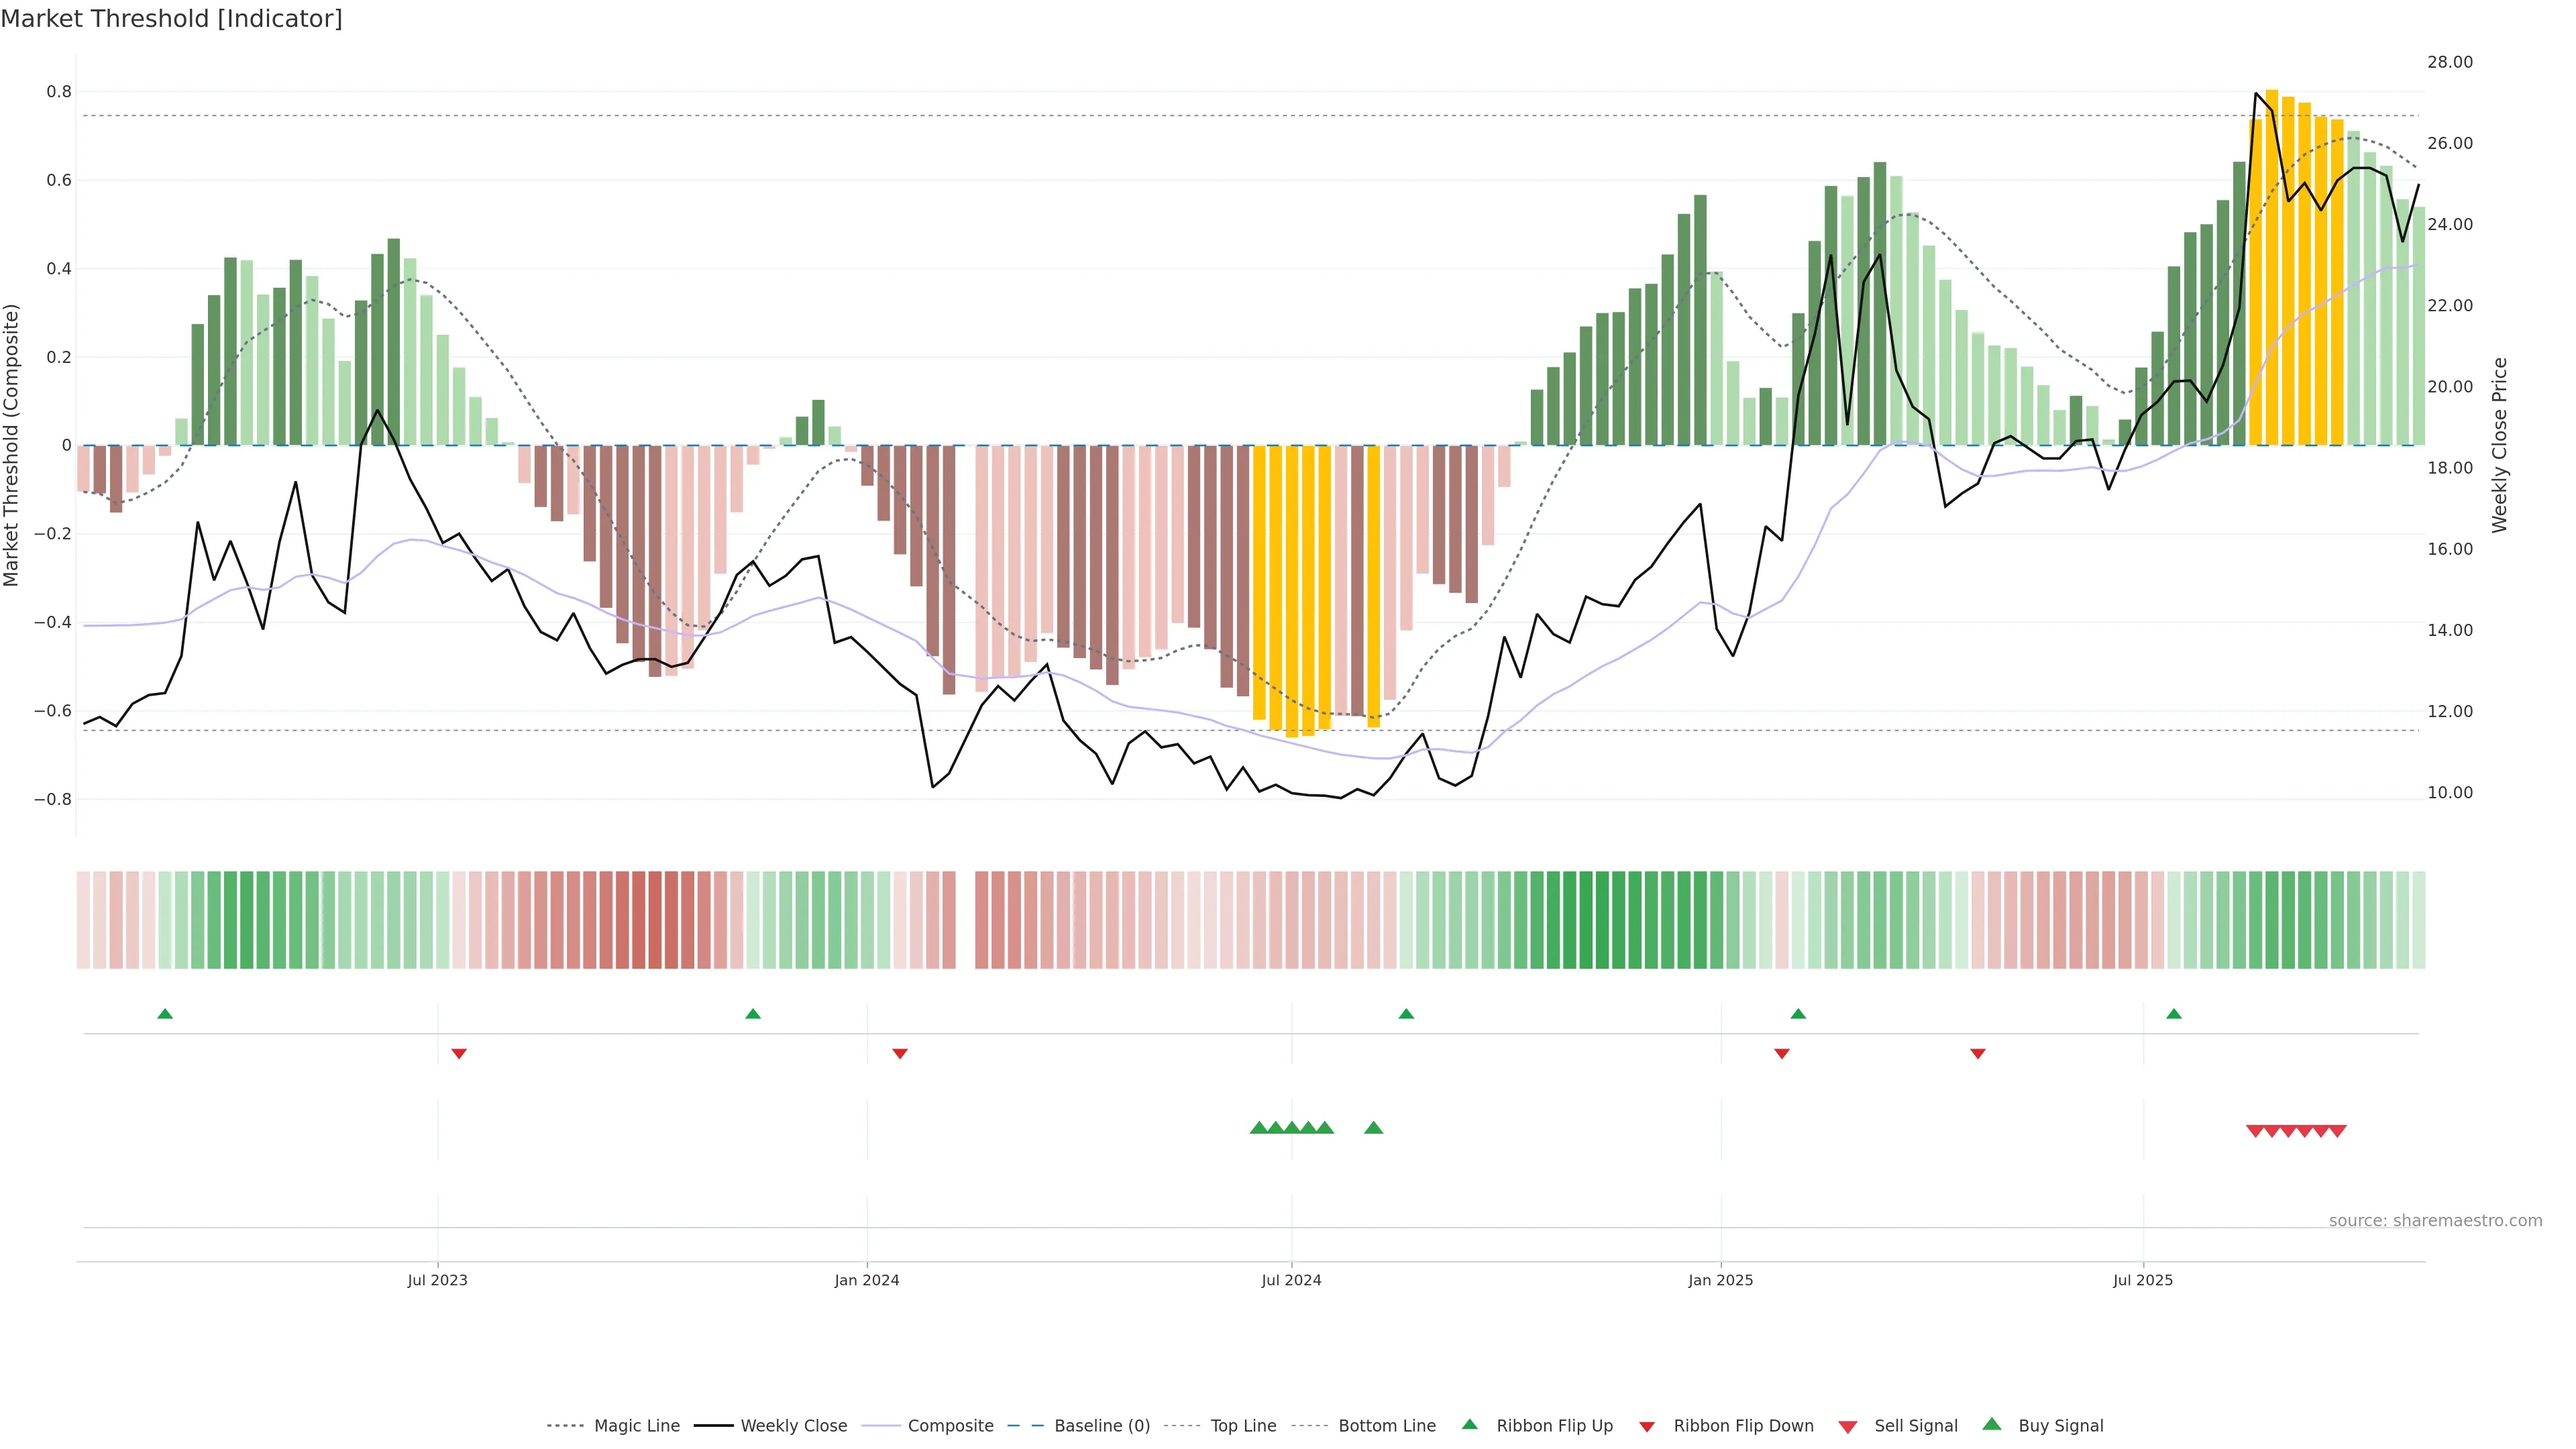
Task: Select the red flip-down marker after Jul 2023
Action: click(459, 1053)
